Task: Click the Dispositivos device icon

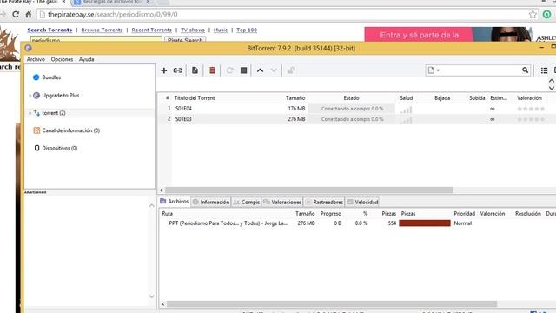Action: [36, 148]
